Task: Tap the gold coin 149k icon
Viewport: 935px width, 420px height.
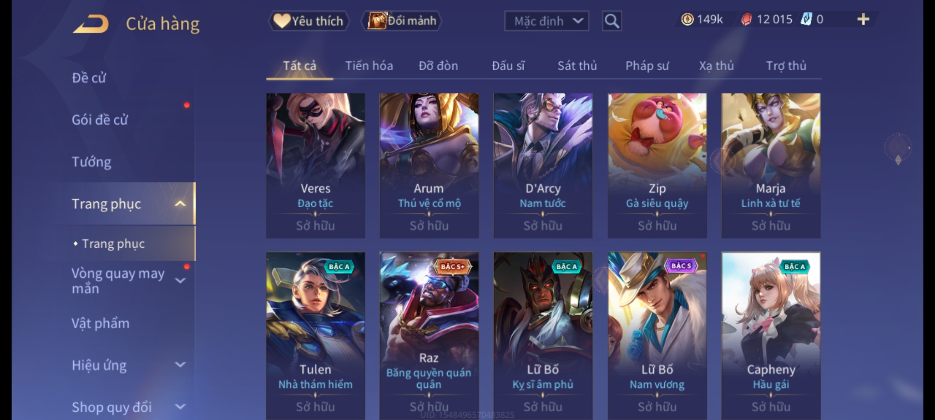Action: (x=687, y=19)
